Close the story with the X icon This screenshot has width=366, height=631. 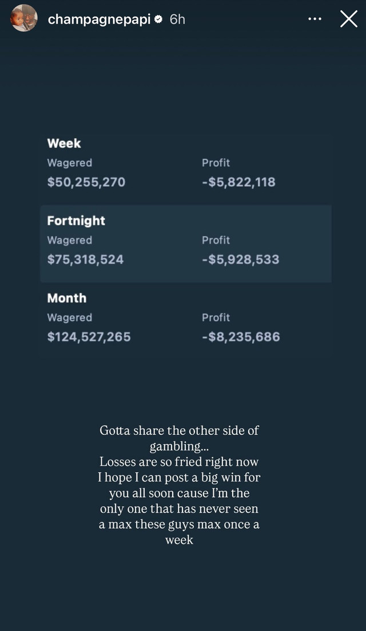(349, 18)
